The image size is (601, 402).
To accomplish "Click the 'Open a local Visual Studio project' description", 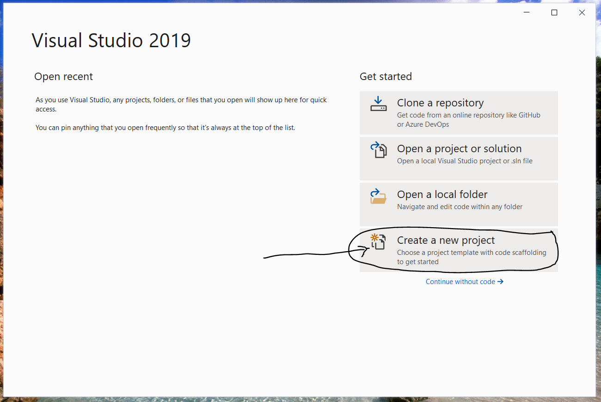I will pyautogui.click(x=465, y=161).
